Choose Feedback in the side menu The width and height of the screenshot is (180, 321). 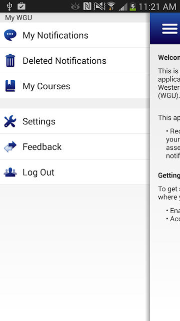[x=75, y=146]
